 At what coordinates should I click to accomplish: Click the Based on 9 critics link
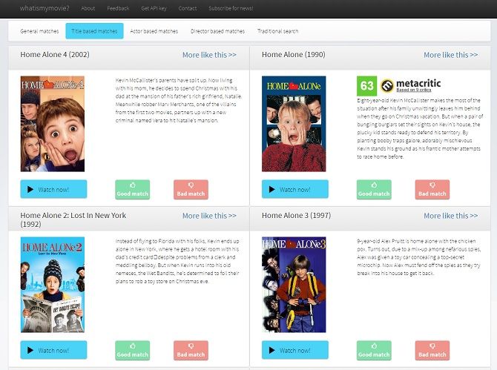[x=414, y=90]
